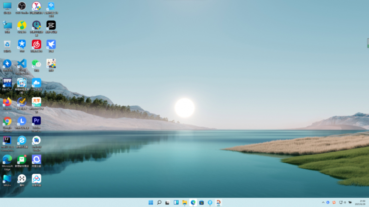Image resolution: width=369 pixels, height=207 pixels.
Task: Open Google Chrome desktop icon
Action: pyautogui.click(x=7, y=121)
